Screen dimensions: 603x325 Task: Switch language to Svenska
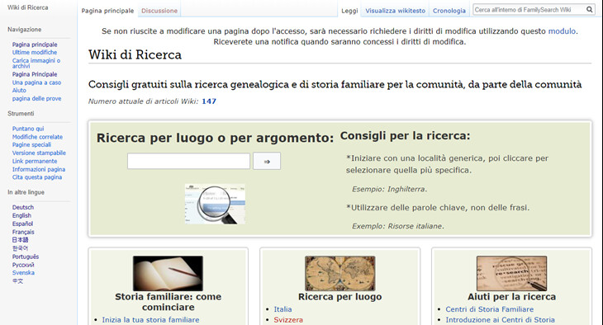coord(23,273)
